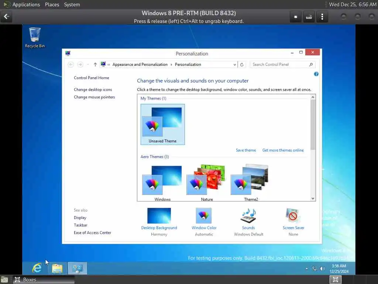The image size is (378, 284).
Task: Click the workspace switcher panel icon
Action: click(x=335, y=280)
